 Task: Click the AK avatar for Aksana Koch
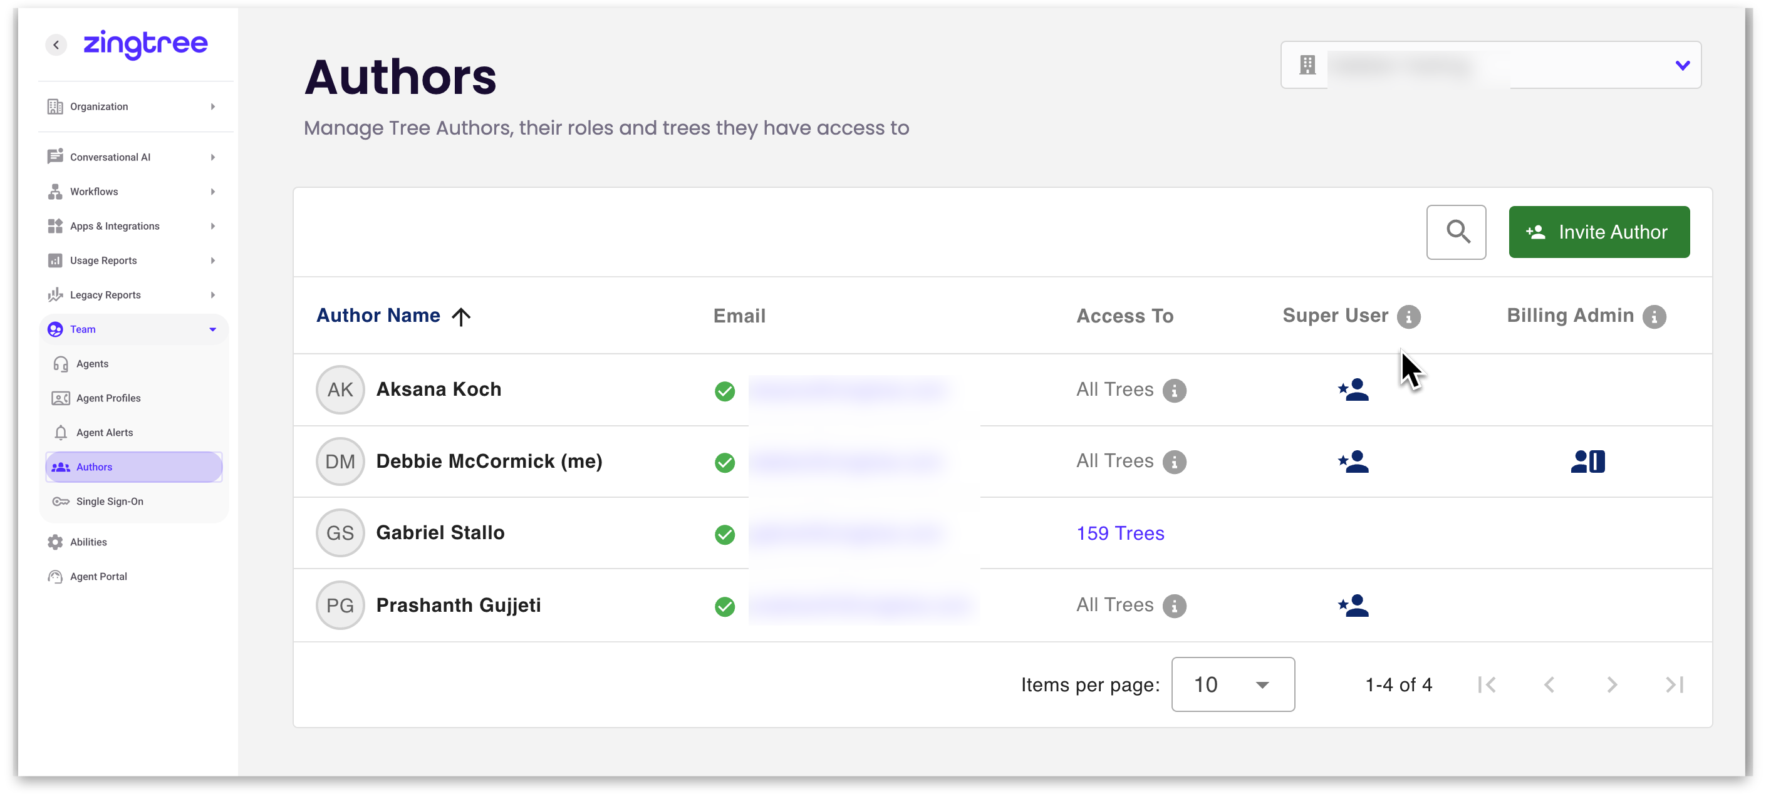340,390
